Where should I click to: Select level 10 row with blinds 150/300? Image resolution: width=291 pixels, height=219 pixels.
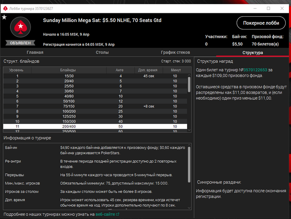[95, 121]
